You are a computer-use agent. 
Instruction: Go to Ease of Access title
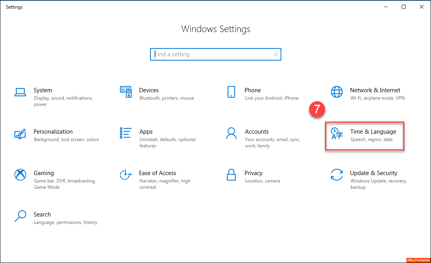(x=157, y=173)
